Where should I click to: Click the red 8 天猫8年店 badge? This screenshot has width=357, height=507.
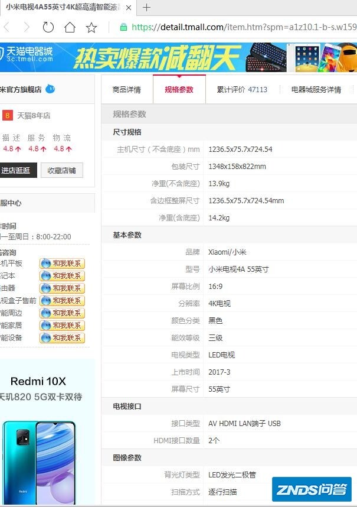click(8, 115)
